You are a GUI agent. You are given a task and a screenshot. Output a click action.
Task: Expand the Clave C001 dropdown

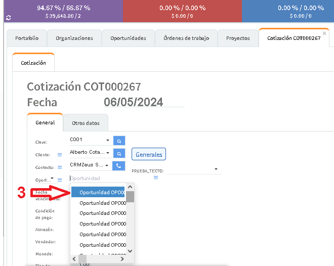pos(108,140)
